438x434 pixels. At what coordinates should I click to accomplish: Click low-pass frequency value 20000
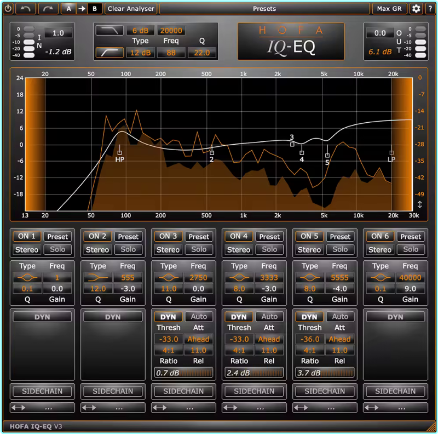[x=171, y=30]
